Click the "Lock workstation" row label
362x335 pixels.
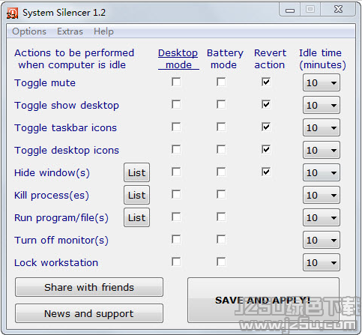[x=56, y=263]
